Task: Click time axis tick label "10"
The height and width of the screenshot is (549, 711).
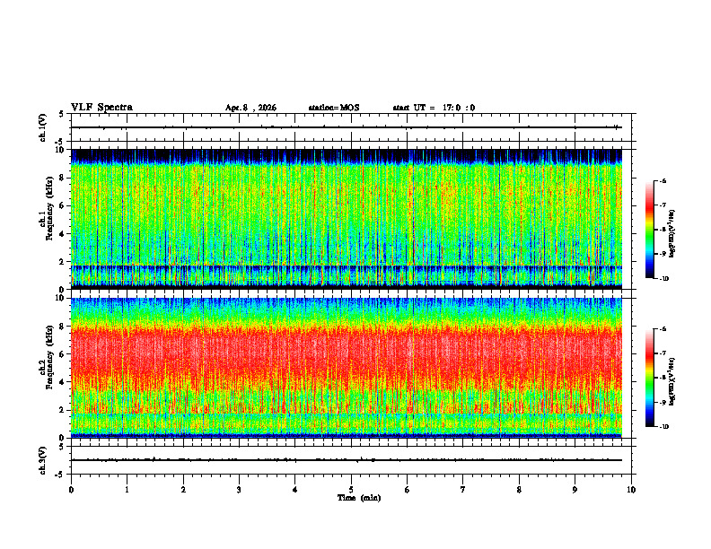Action: pyautogui.click(x=631, y=490)
